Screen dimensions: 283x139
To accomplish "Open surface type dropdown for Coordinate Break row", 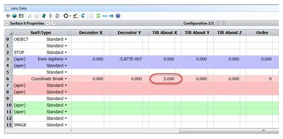I will [66, 79].
